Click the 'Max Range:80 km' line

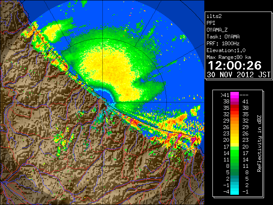229,57
